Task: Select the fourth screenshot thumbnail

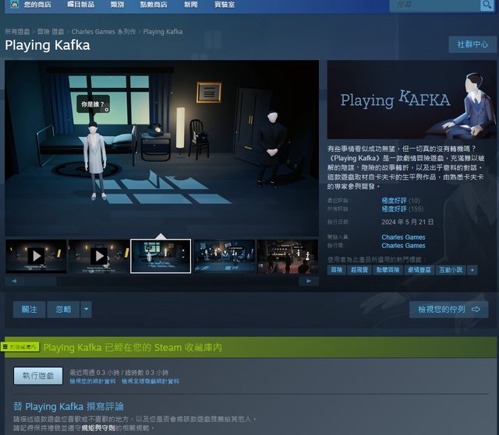Action: pos(225,256)
